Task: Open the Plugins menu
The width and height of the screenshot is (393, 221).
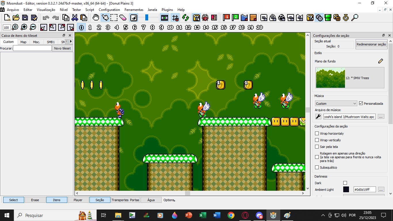Action: tap(167, 10)
